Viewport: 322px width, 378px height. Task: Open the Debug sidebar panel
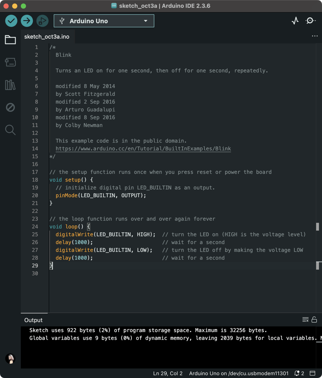tap(10, 107)
